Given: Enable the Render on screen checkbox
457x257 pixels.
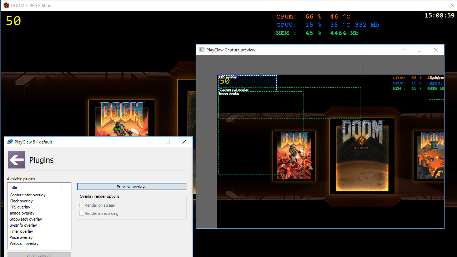Looking at the screenshot, I should [82, 205].
